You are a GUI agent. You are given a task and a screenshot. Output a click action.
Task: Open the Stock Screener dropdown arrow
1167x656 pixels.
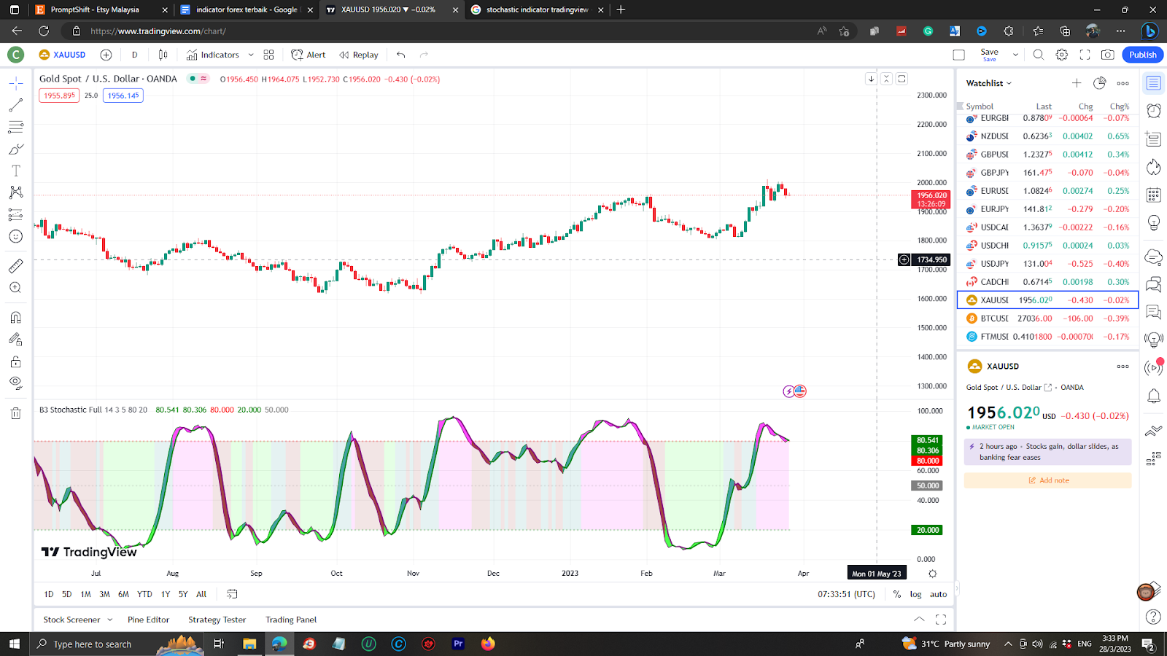click(x=110, y=620)
